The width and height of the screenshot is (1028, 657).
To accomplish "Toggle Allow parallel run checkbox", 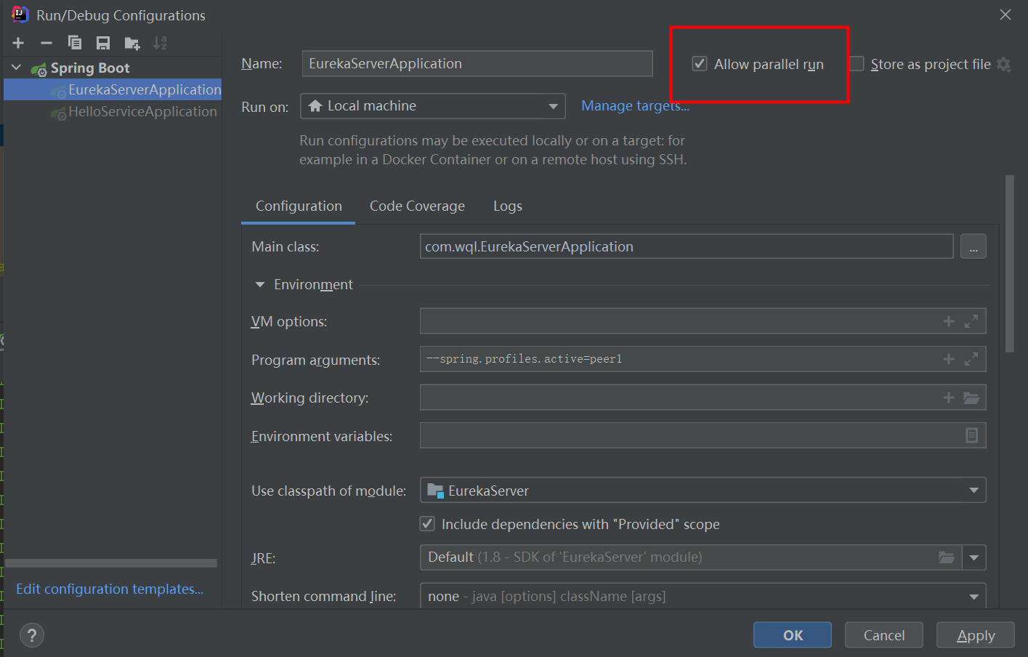I will tap(700, 64).
